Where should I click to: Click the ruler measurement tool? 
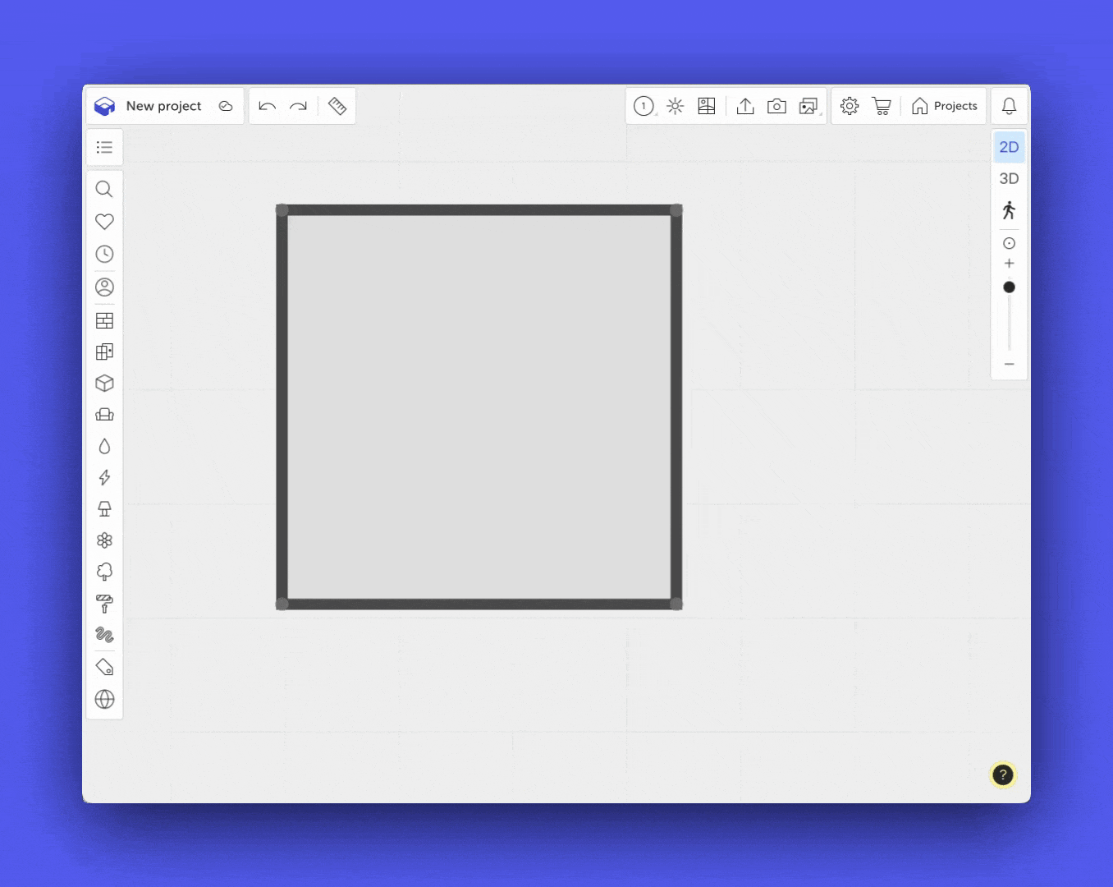click(337, 106)
